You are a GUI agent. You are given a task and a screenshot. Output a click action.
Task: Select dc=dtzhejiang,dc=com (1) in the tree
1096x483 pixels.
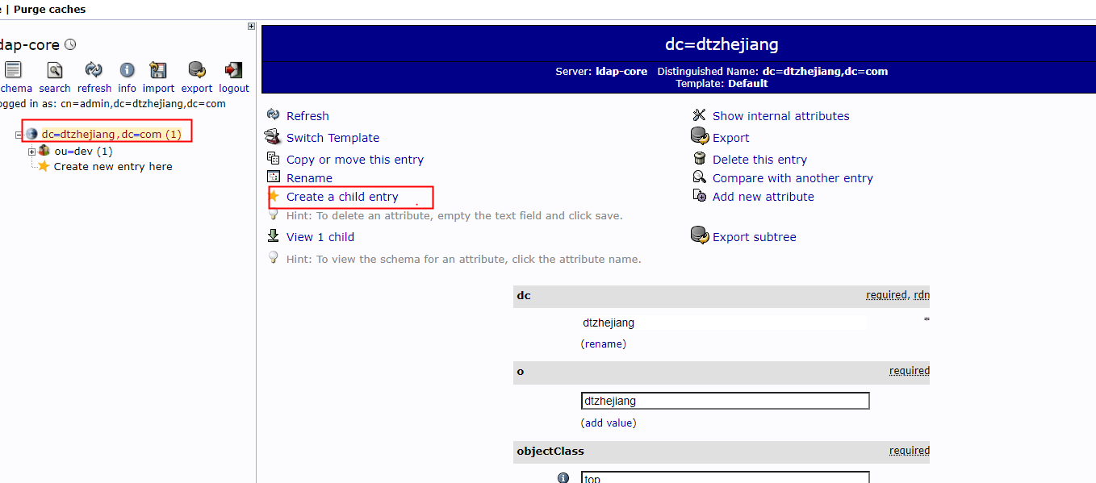[x=111, y=134]
